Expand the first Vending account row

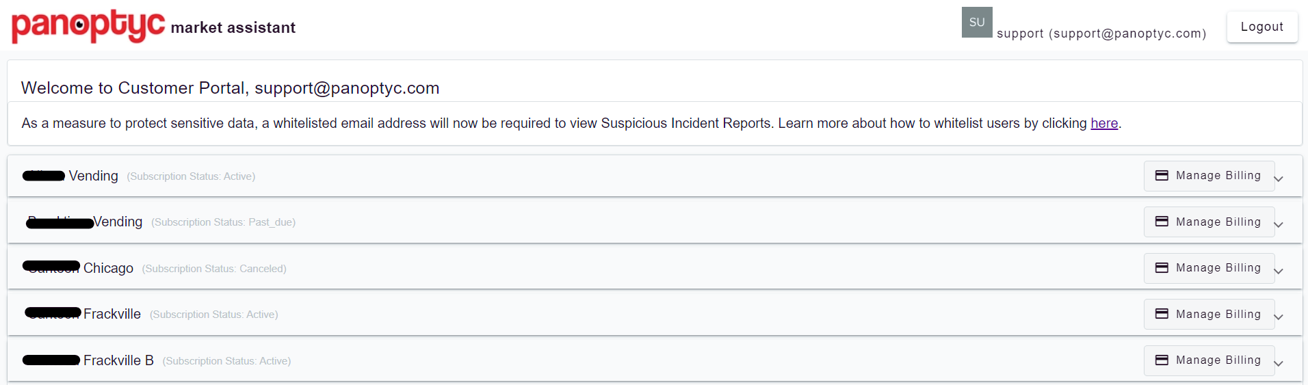point(1279,179)
